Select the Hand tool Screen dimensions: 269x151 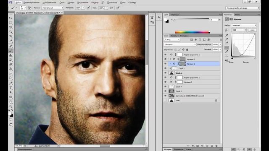tap(11, 102)
